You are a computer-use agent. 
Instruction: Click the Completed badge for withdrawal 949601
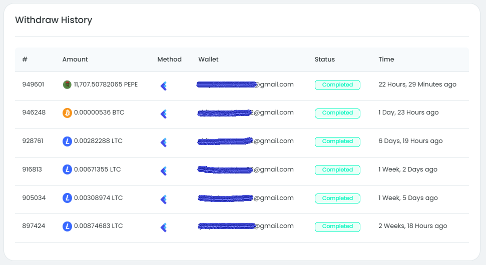pos(337,85)
